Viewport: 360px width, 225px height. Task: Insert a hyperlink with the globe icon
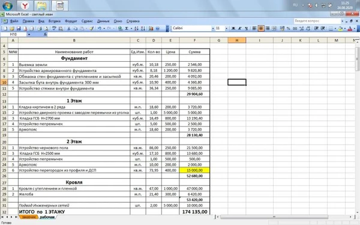[120, 28]
